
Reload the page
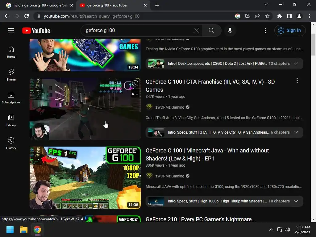27,16
